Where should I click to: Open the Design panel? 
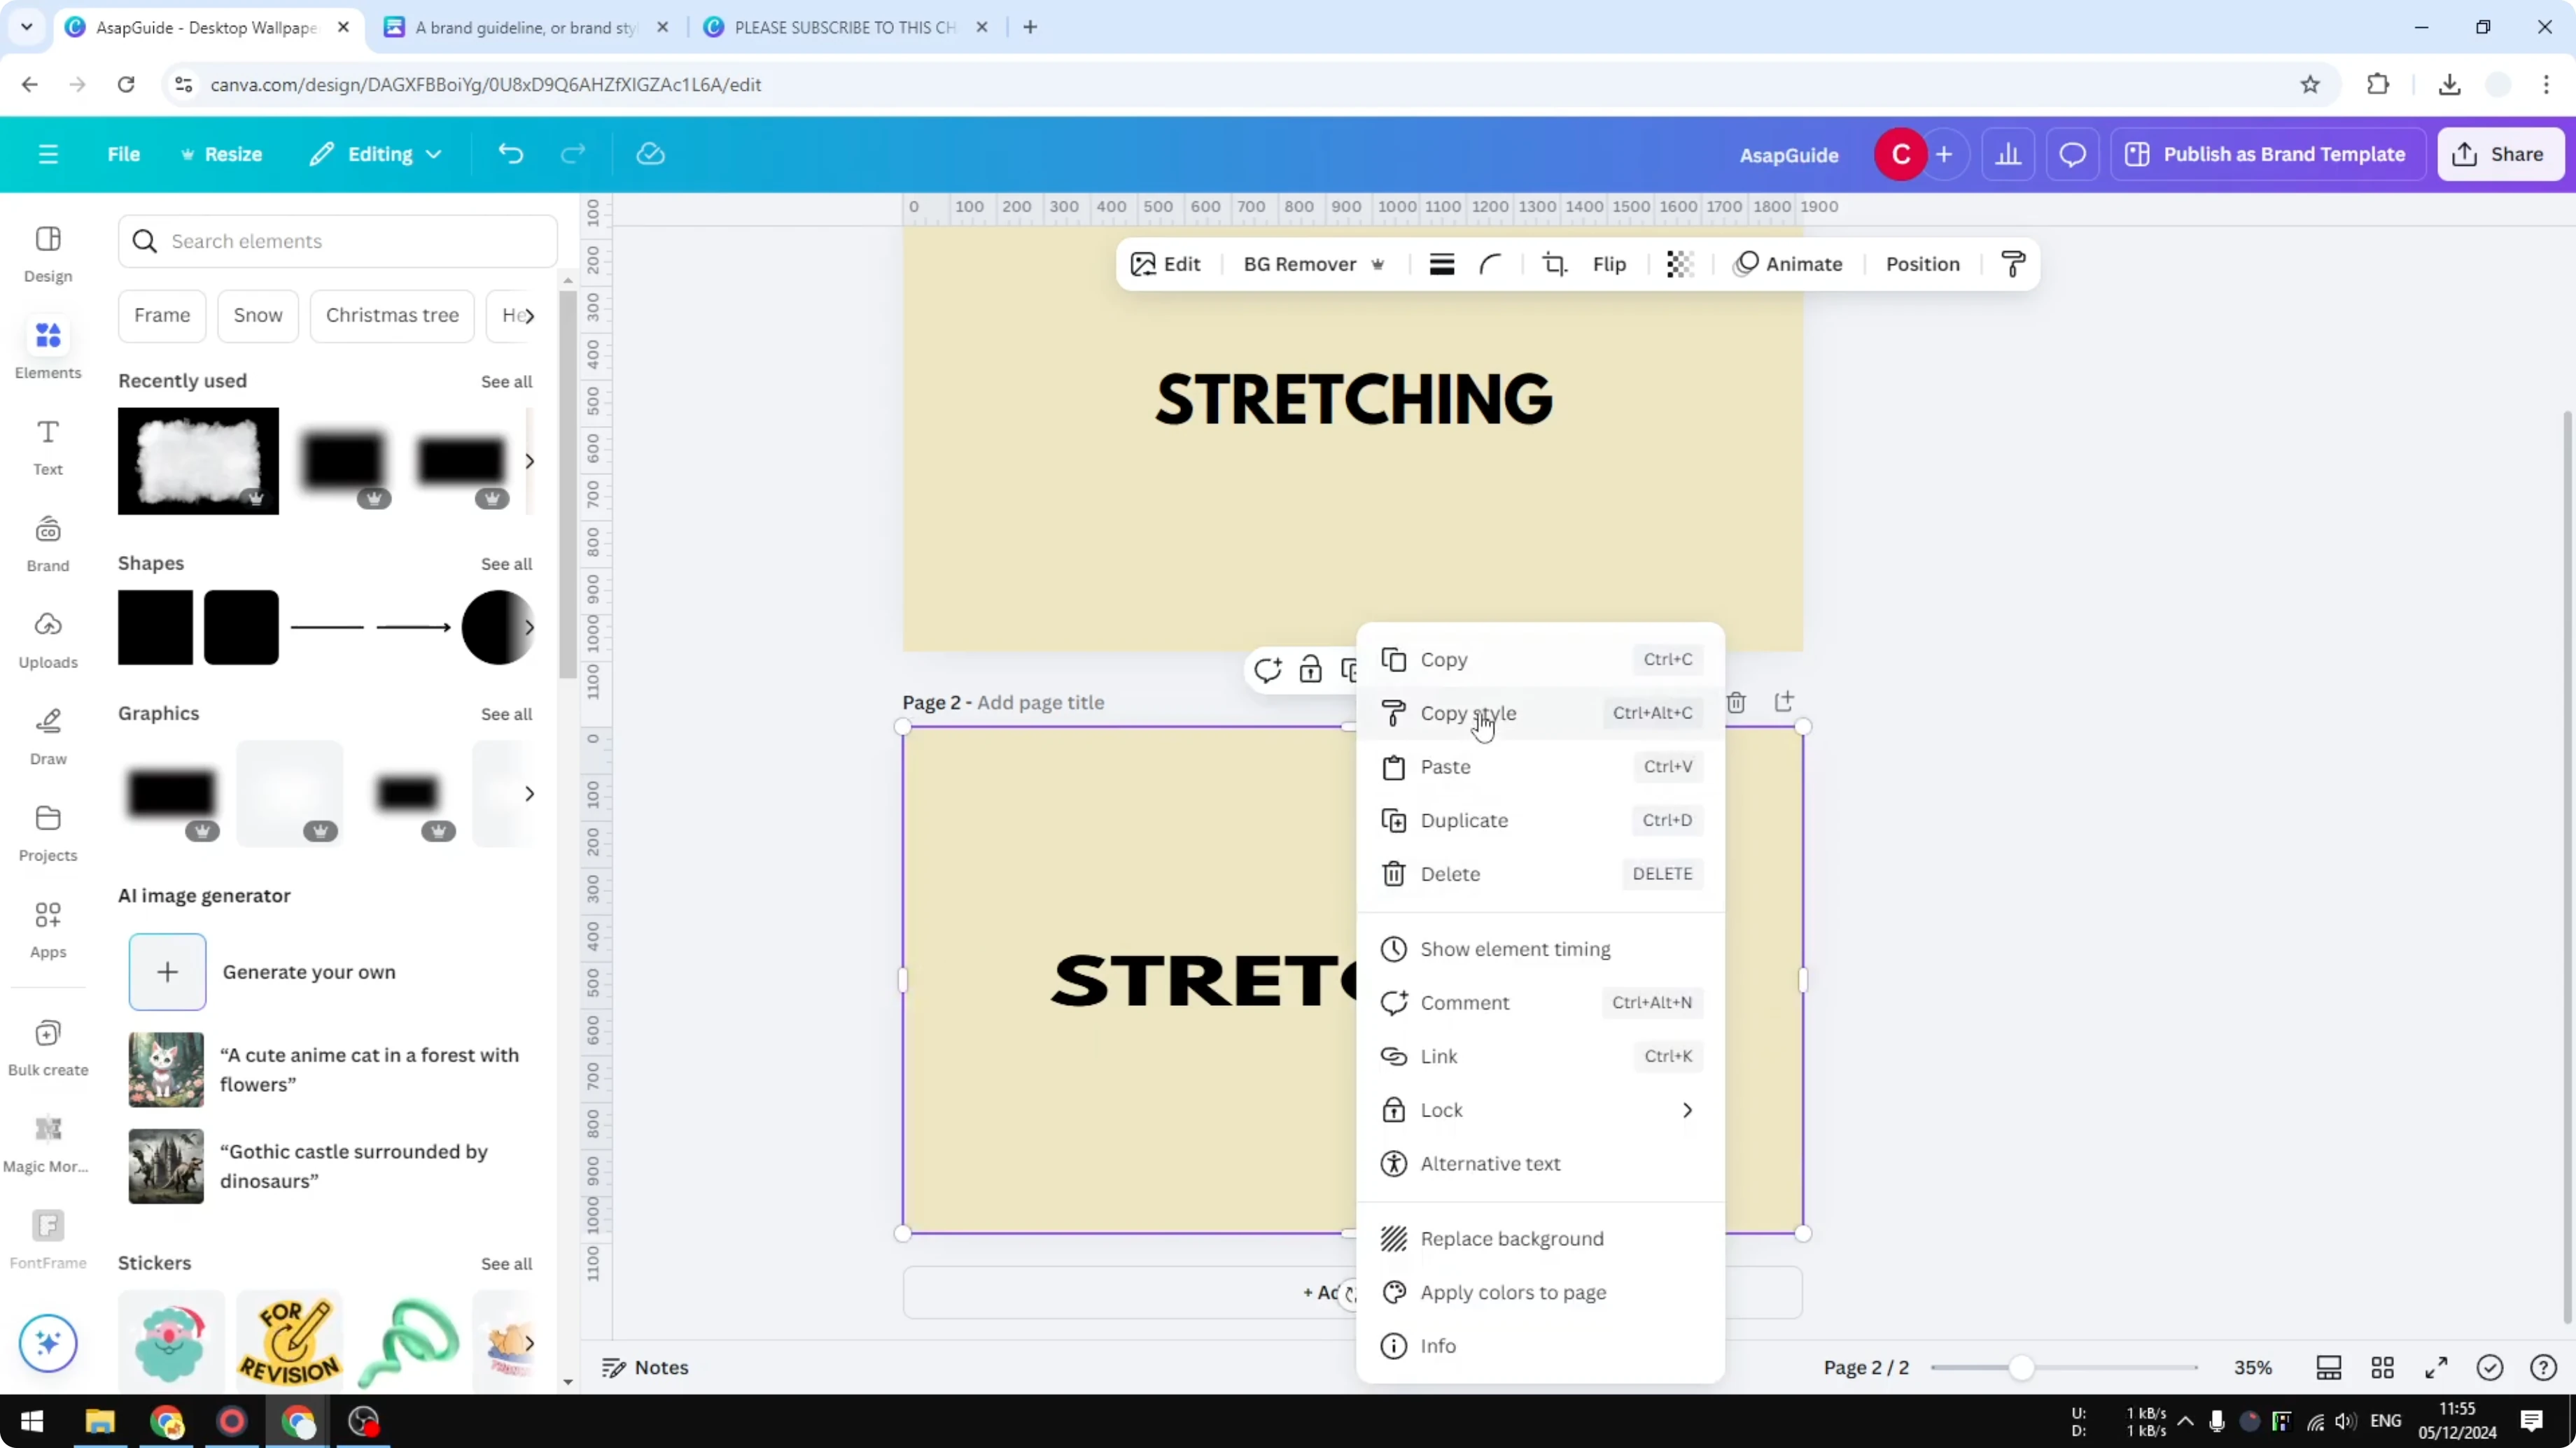tap(47, 254)
